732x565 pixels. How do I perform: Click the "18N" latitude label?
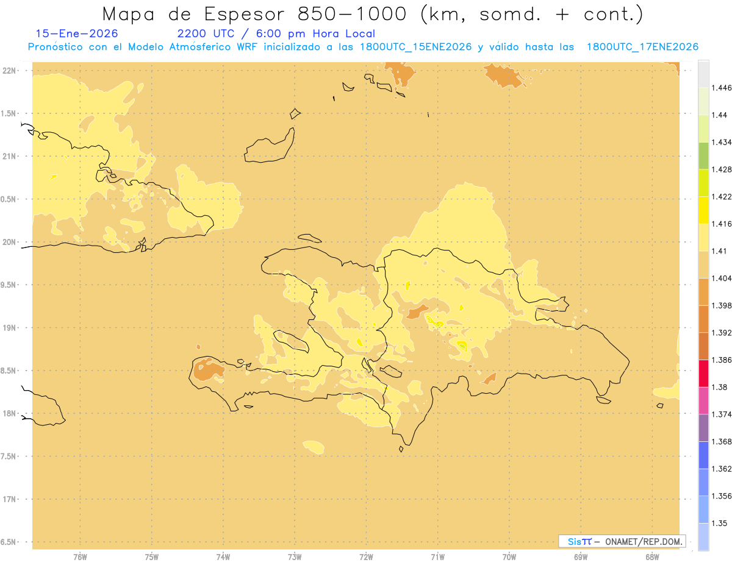coord(9,413)
